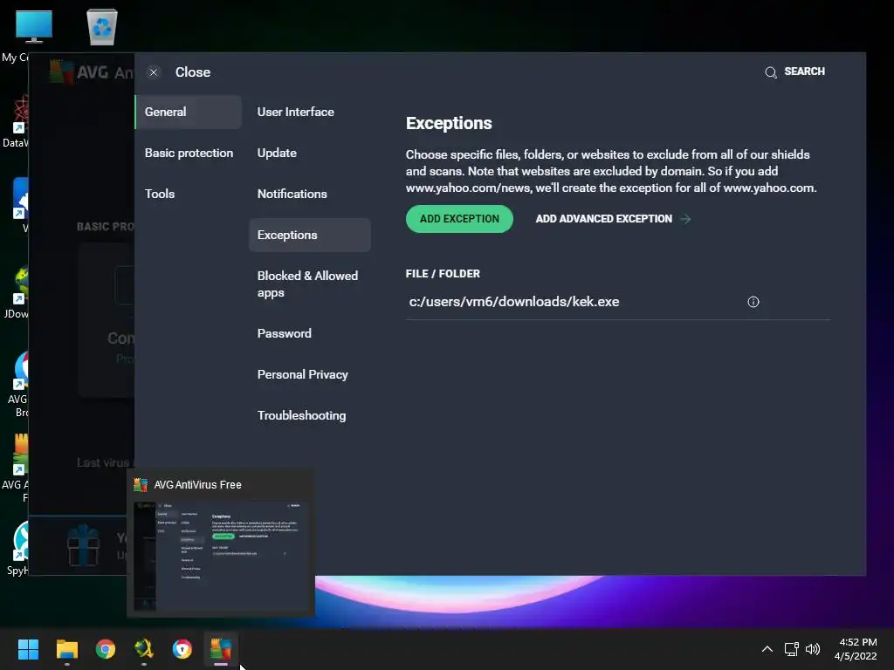Open Personal Privacy settings

click(x=302, y=375)
